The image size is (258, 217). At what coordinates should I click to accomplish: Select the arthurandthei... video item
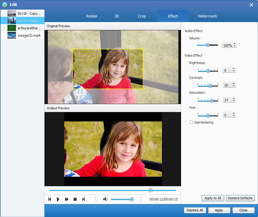tap(22, 28)
